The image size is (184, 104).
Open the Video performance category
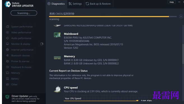pyautogui.click(x=21, y=33)
